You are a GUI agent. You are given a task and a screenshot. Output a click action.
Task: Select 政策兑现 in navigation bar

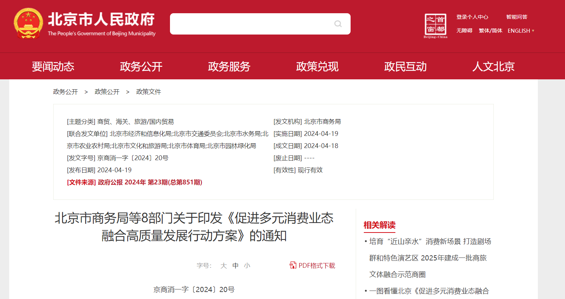[x=317, y=66]
